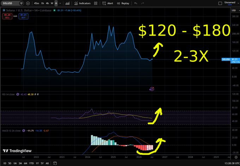Open the layout setup square icon
Screen dimensions: 240x166
pyautogui.click(x=220, y=3)
